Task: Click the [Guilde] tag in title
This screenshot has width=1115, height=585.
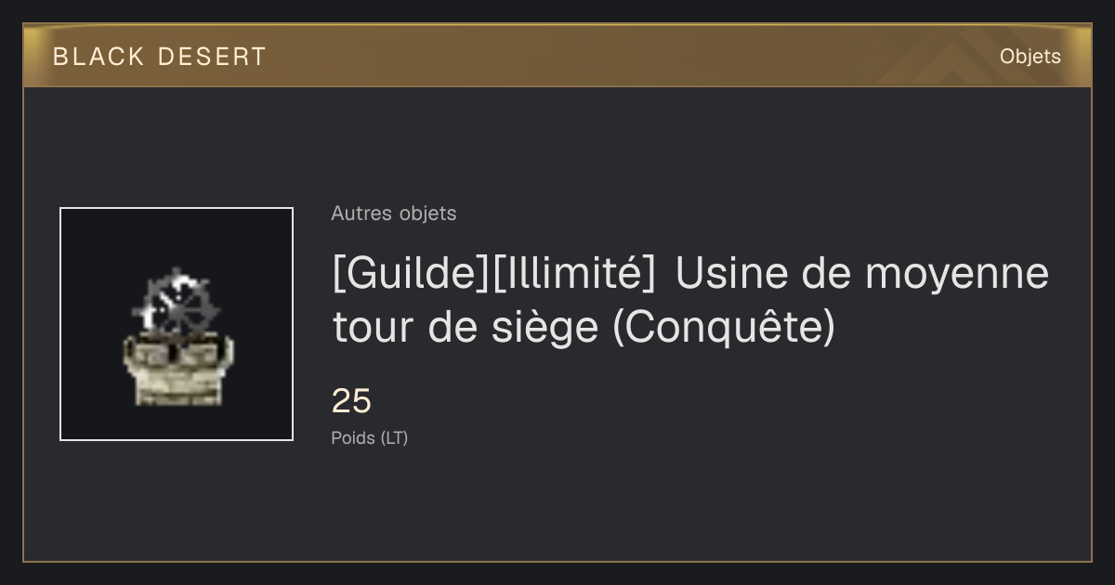Action: [409, 274]
